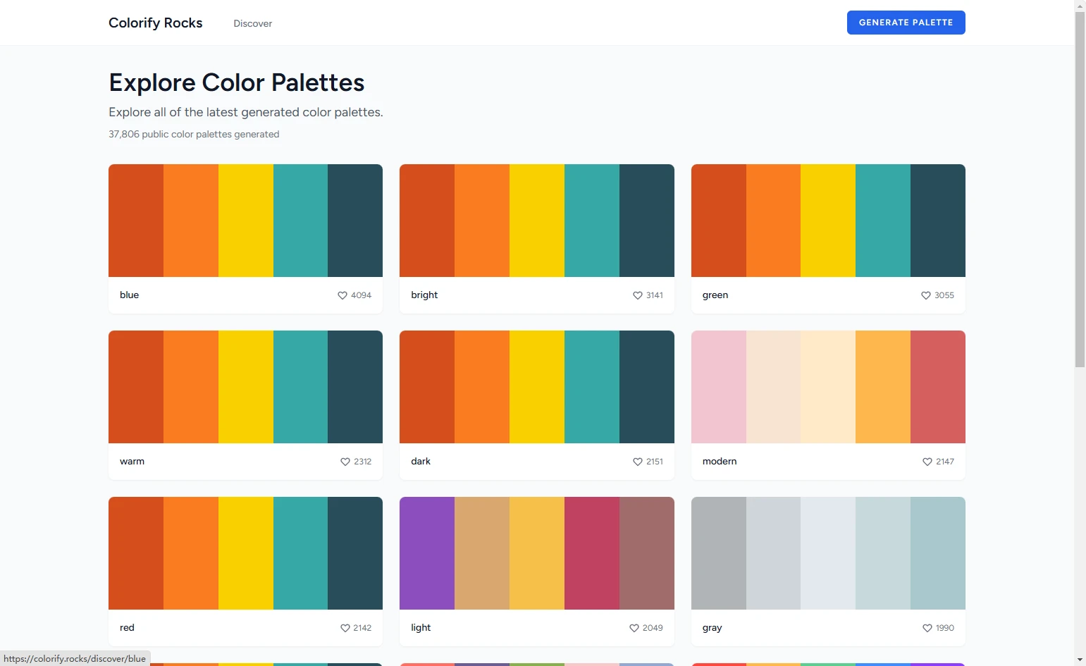Like the modern palette heart icon
1086x666 pixels.
[927, 462]
